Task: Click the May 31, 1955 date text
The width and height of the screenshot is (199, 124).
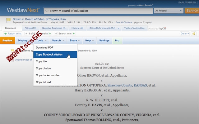Action: (57, 22)
